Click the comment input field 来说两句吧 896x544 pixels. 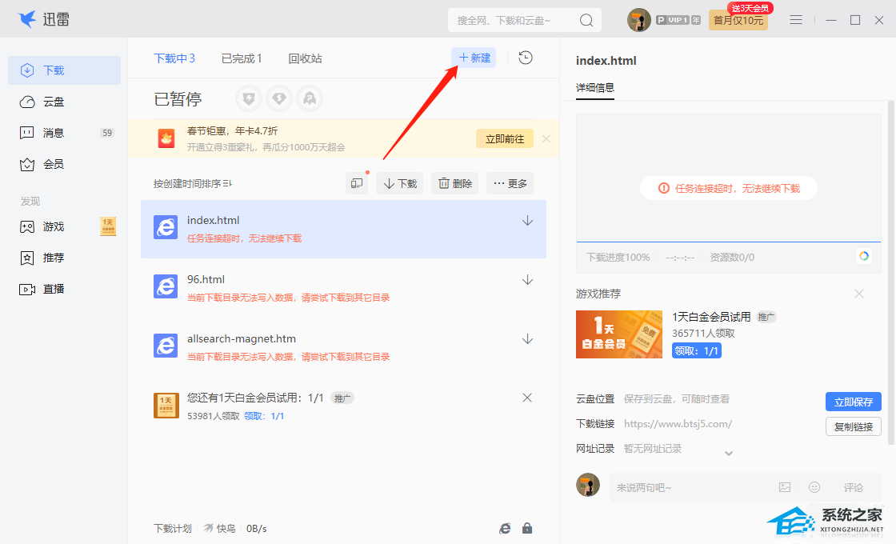click(x=688, y=487)
